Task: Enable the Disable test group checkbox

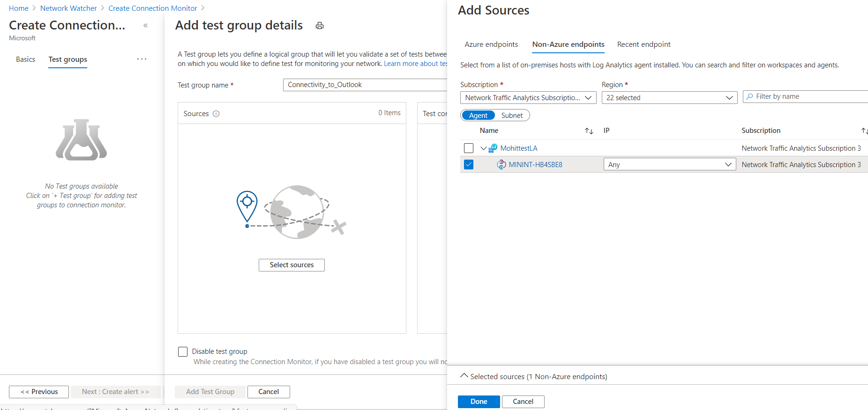Action: [x=183, y=351]
